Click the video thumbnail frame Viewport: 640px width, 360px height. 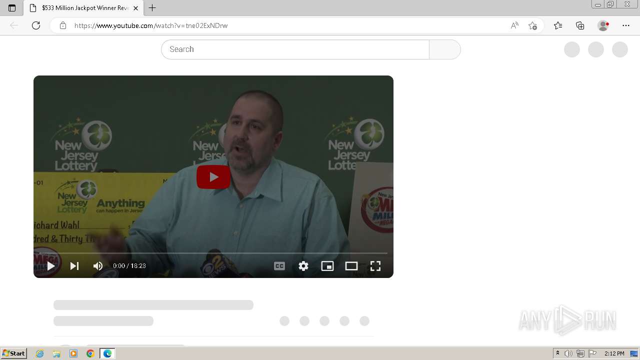tap(213, 176)
